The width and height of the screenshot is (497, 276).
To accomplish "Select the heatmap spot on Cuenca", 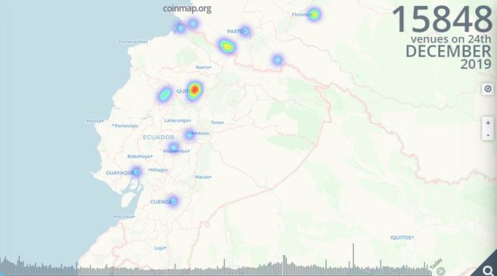I will [x=173, y=201].
